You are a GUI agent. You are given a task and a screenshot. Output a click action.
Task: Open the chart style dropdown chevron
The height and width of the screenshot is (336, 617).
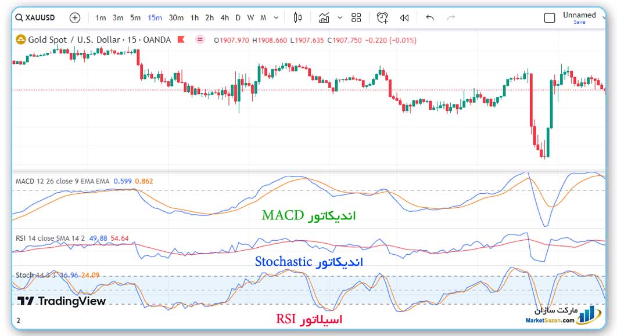pos(340,17)
